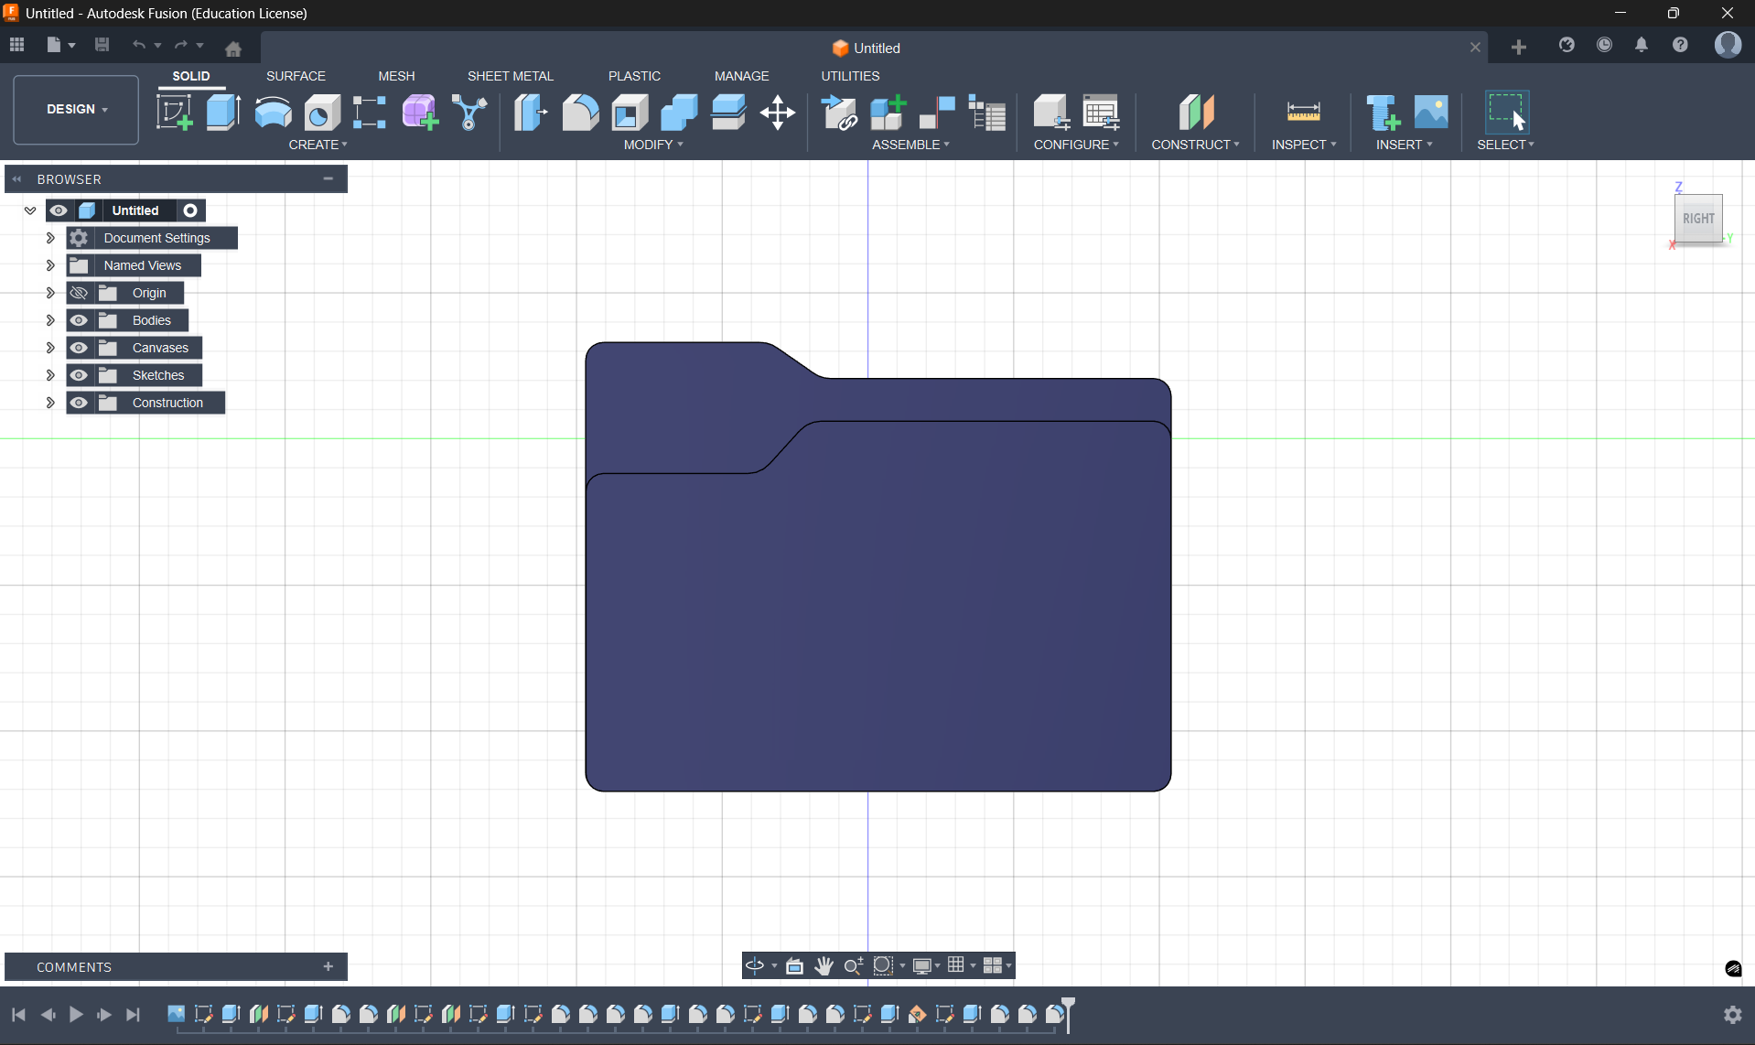Click the RIGHT face of ViewCube

click(x=1698, y=219)
